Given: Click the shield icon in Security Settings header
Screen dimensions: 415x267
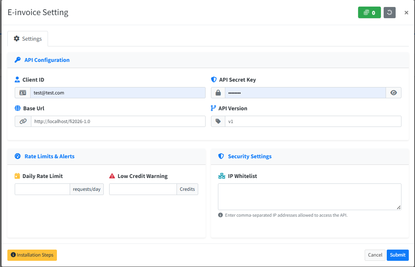Looking at the screenshot, I should click(221, 156).
